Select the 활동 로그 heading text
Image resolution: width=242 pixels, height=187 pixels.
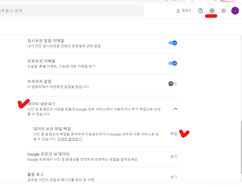click(36, 174)
